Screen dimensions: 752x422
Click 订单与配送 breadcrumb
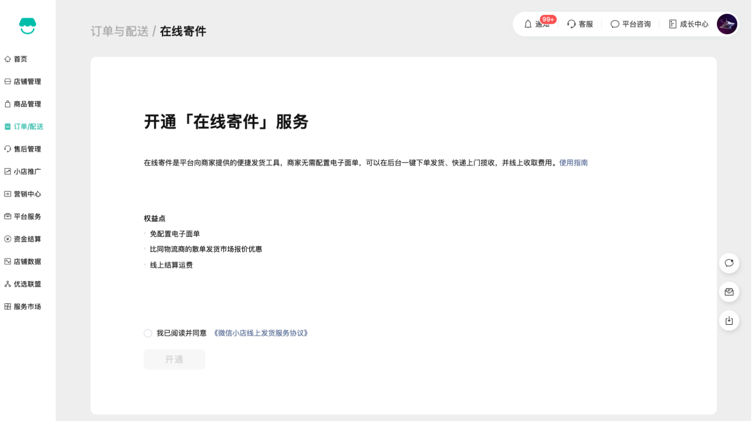click(x=119, y=32)
